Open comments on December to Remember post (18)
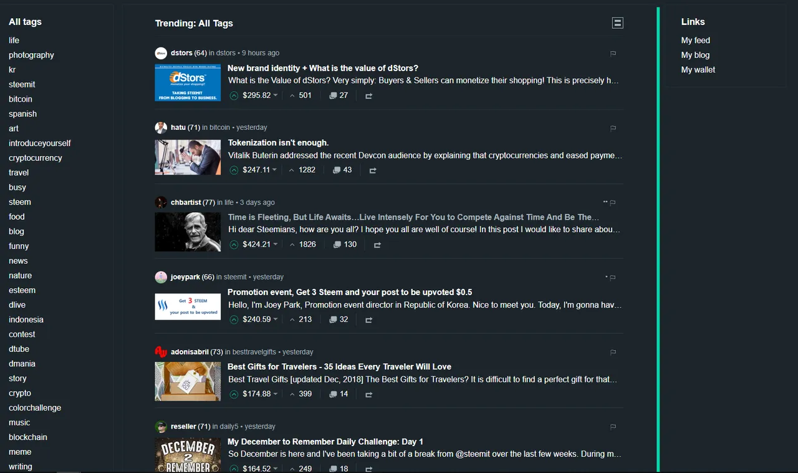Viewport: 798px width, 473px height. tap(339, 469)
